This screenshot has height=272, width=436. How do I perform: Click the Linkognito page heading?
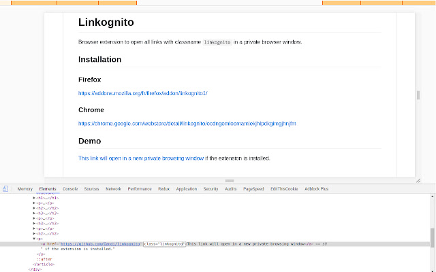click(106, 22)
